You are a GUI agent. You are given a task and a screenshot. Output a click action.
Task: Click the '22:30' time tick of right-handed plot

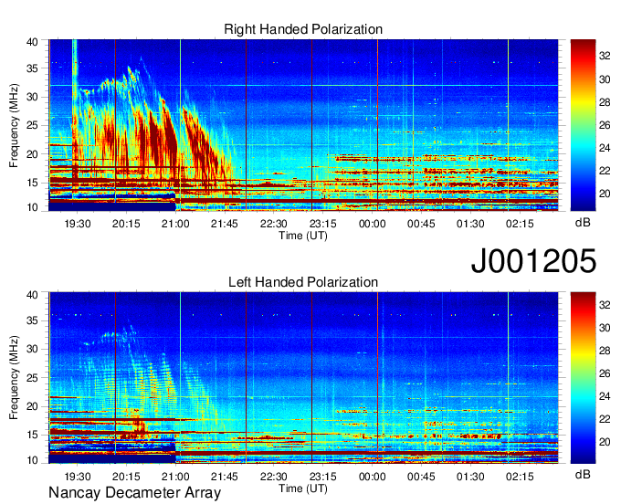click(274, 224)
